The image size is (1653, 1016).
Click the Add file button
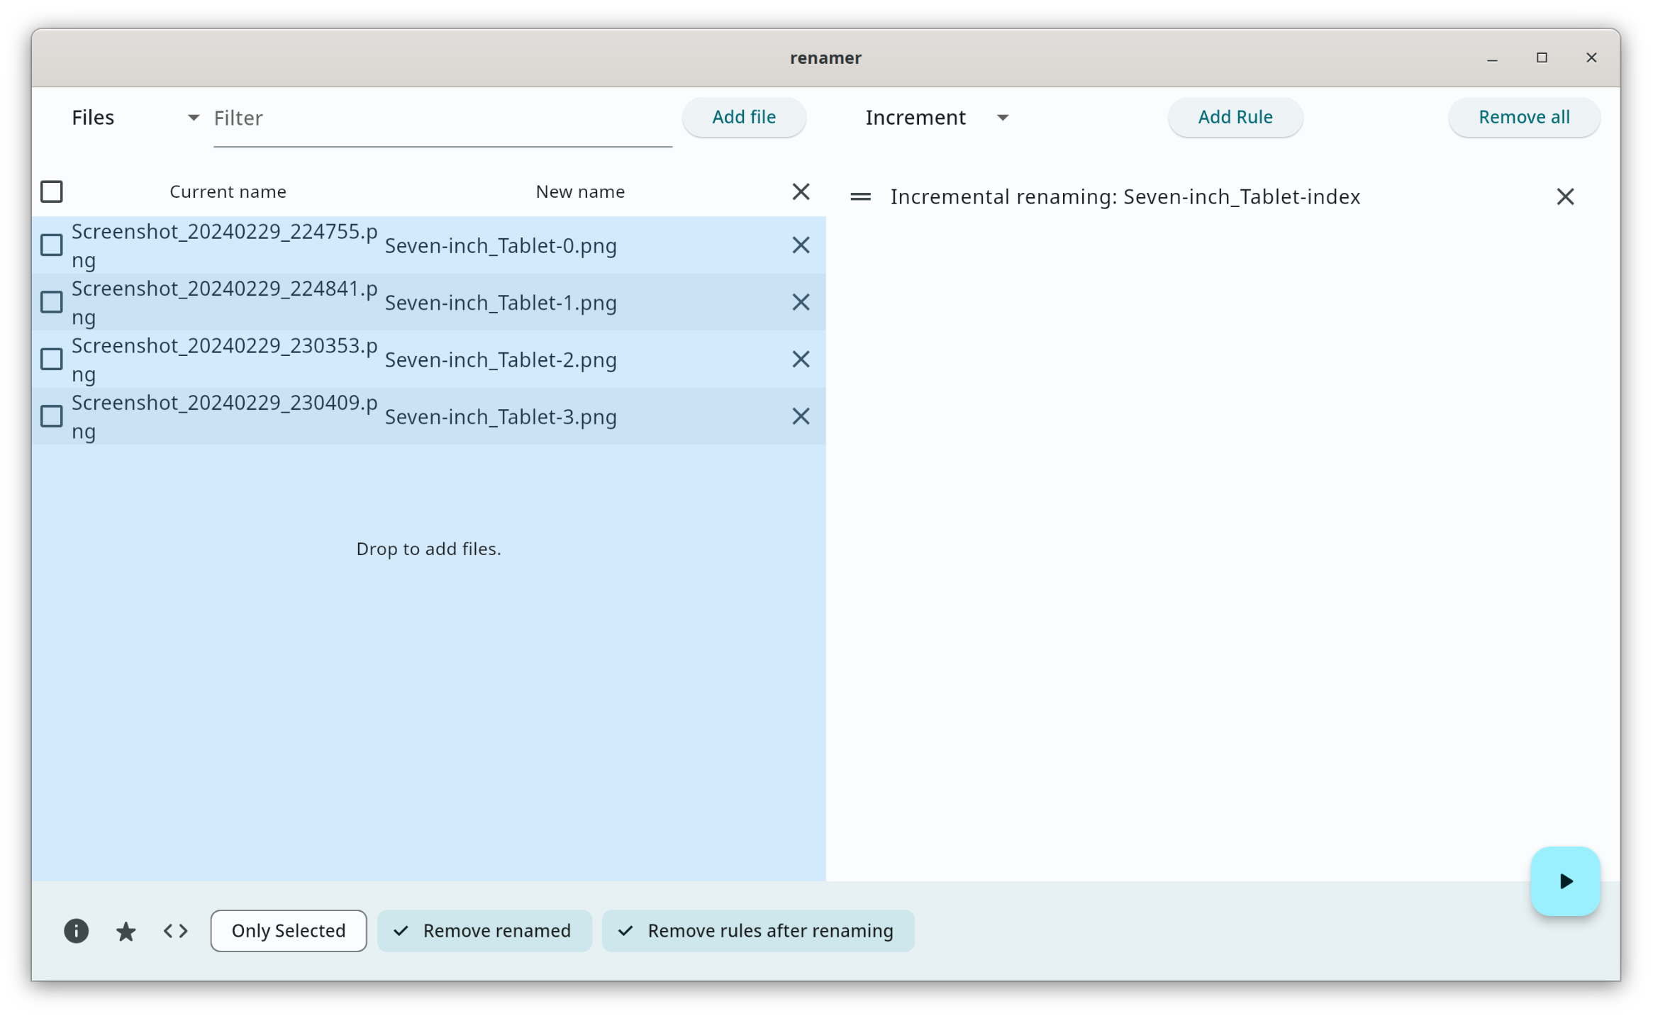[743, 117]
